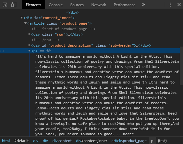Screen dimensions: 183x144
Task: Click article.product_page breadcrumb
Action: tap(129, 141)
